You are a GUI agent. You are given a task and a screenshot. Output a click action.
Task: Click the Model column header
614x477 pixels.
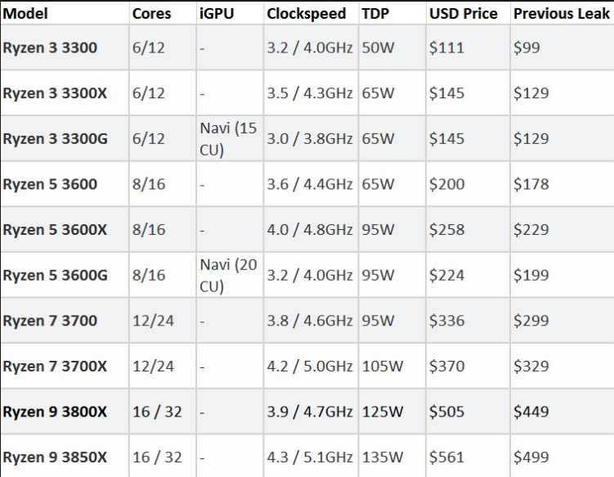coord(25,14)
